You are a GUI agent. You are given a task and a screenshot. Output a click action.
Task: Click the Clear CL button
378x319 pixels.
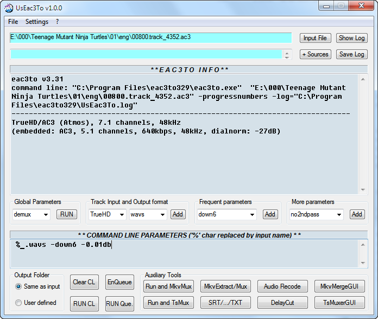[84, 282]
